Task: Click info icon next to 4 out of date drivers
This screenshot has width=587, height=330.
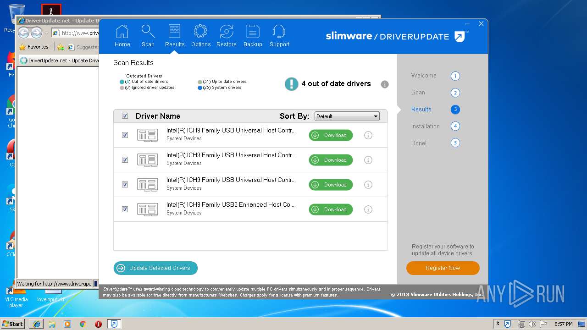Action: click(x=385, y=84)
